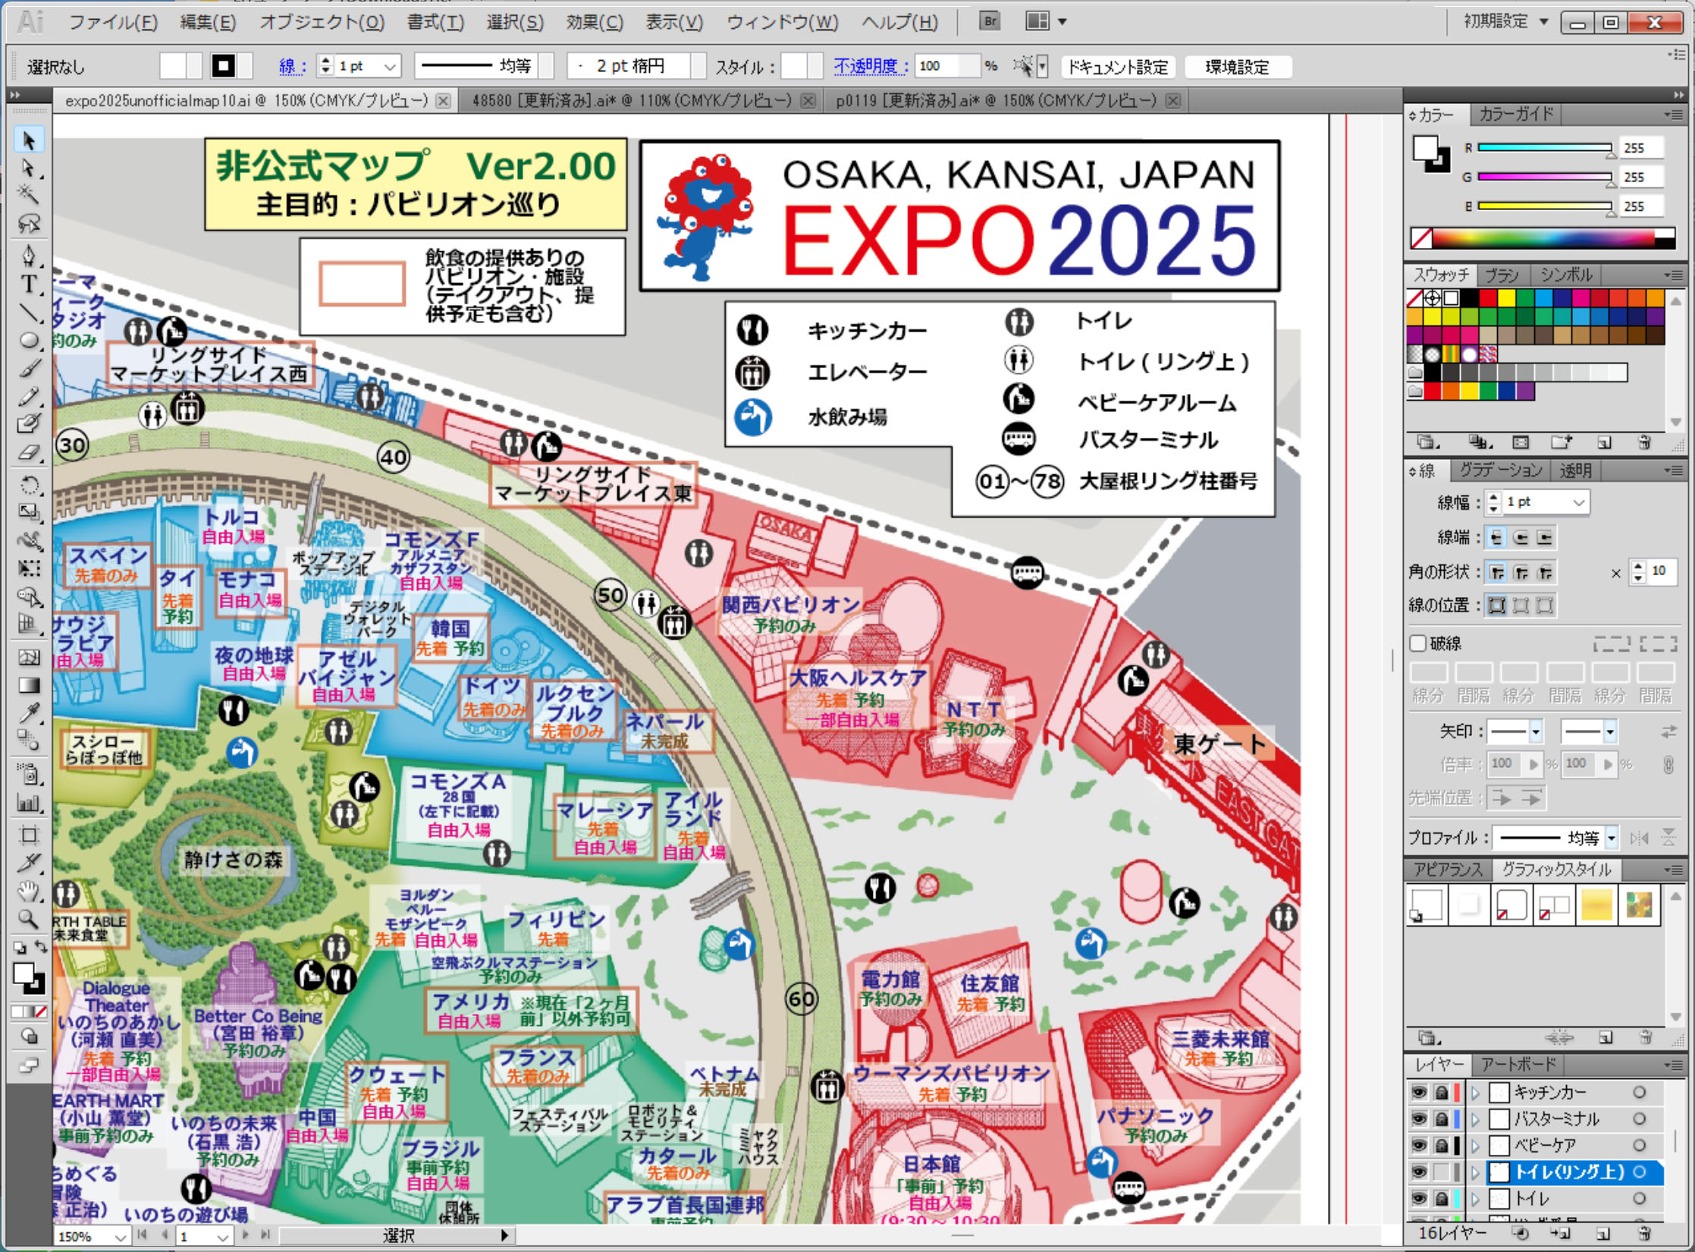Select the Line Segment tool
This screenshot has width=1695, height=1252.
click(x=29, y=312)
